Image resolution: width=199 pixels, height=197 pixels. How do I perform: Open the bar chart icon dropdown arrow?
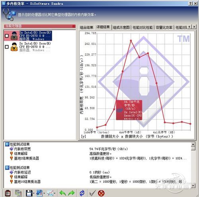pos(44,193)
